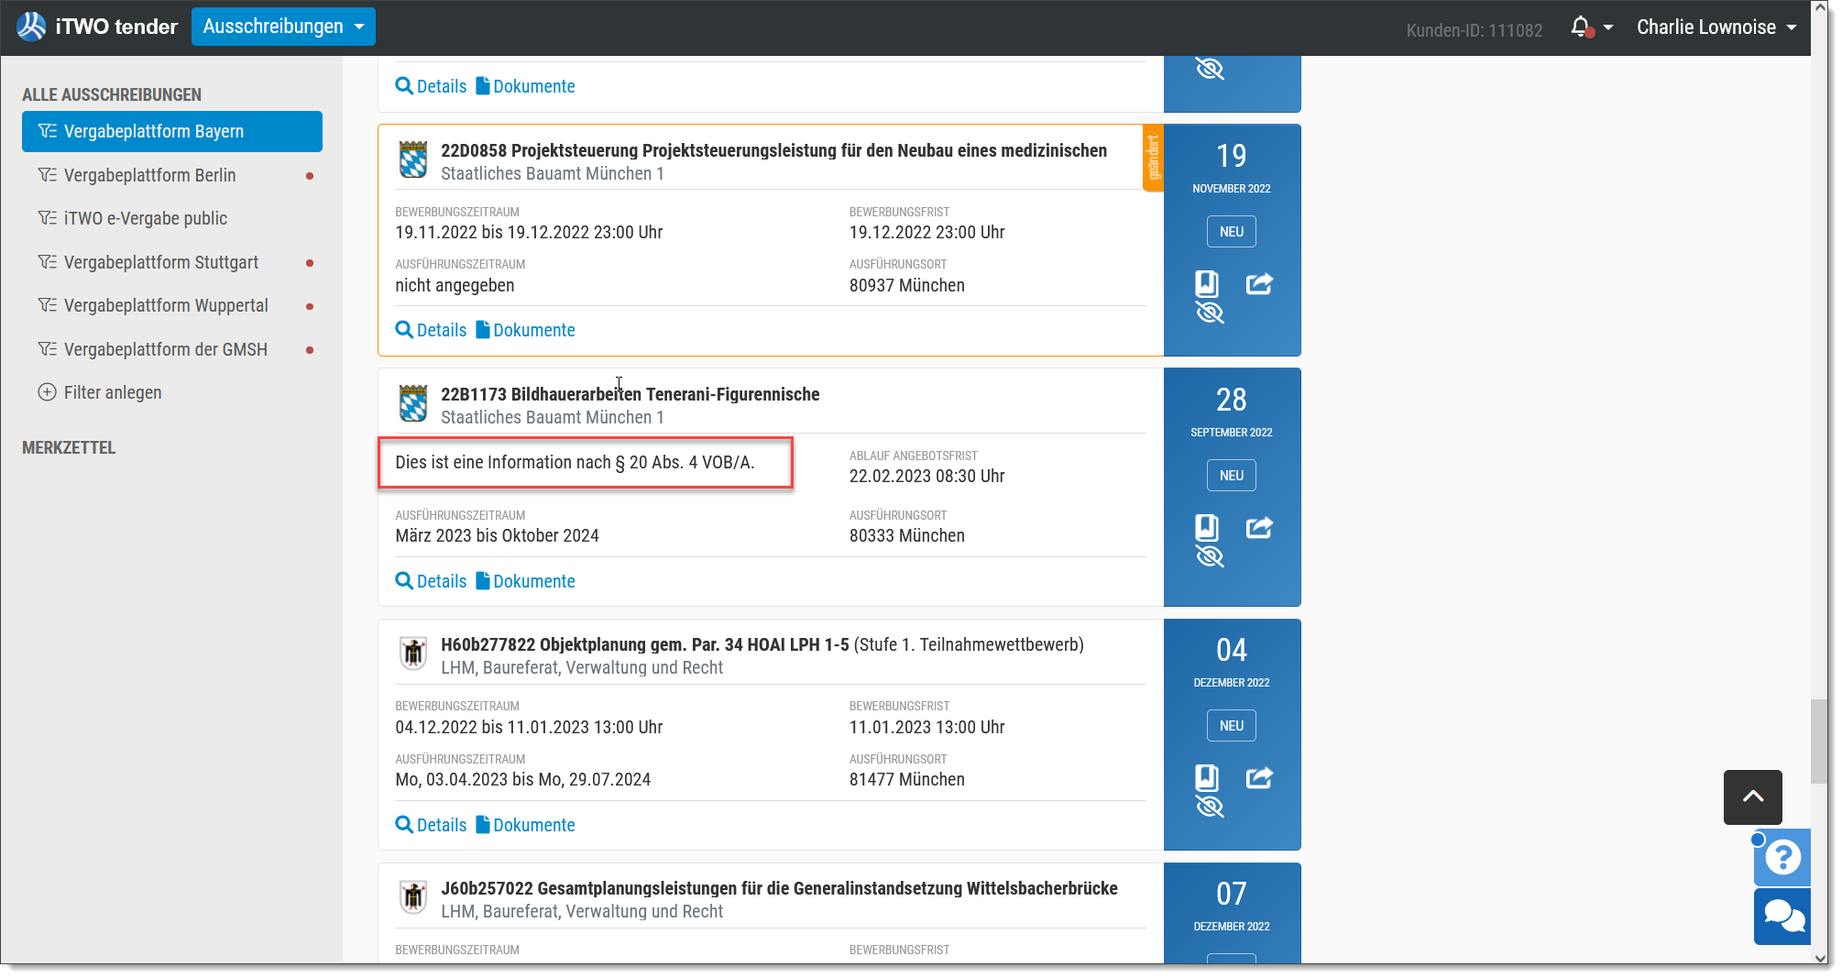Open the chat support bubble
Viewport: 1842px width, 978px height.
pyautogui.click(x=1782, y=916)
